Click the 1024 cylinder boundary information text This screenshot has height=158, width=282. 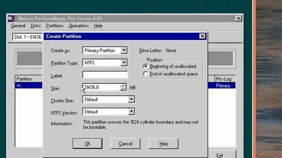pos(141,125)
